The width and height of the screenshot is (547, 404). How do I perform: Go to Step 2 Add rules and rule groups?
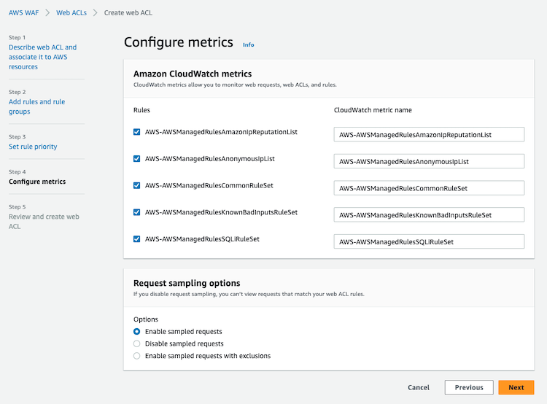click(36, 106)
